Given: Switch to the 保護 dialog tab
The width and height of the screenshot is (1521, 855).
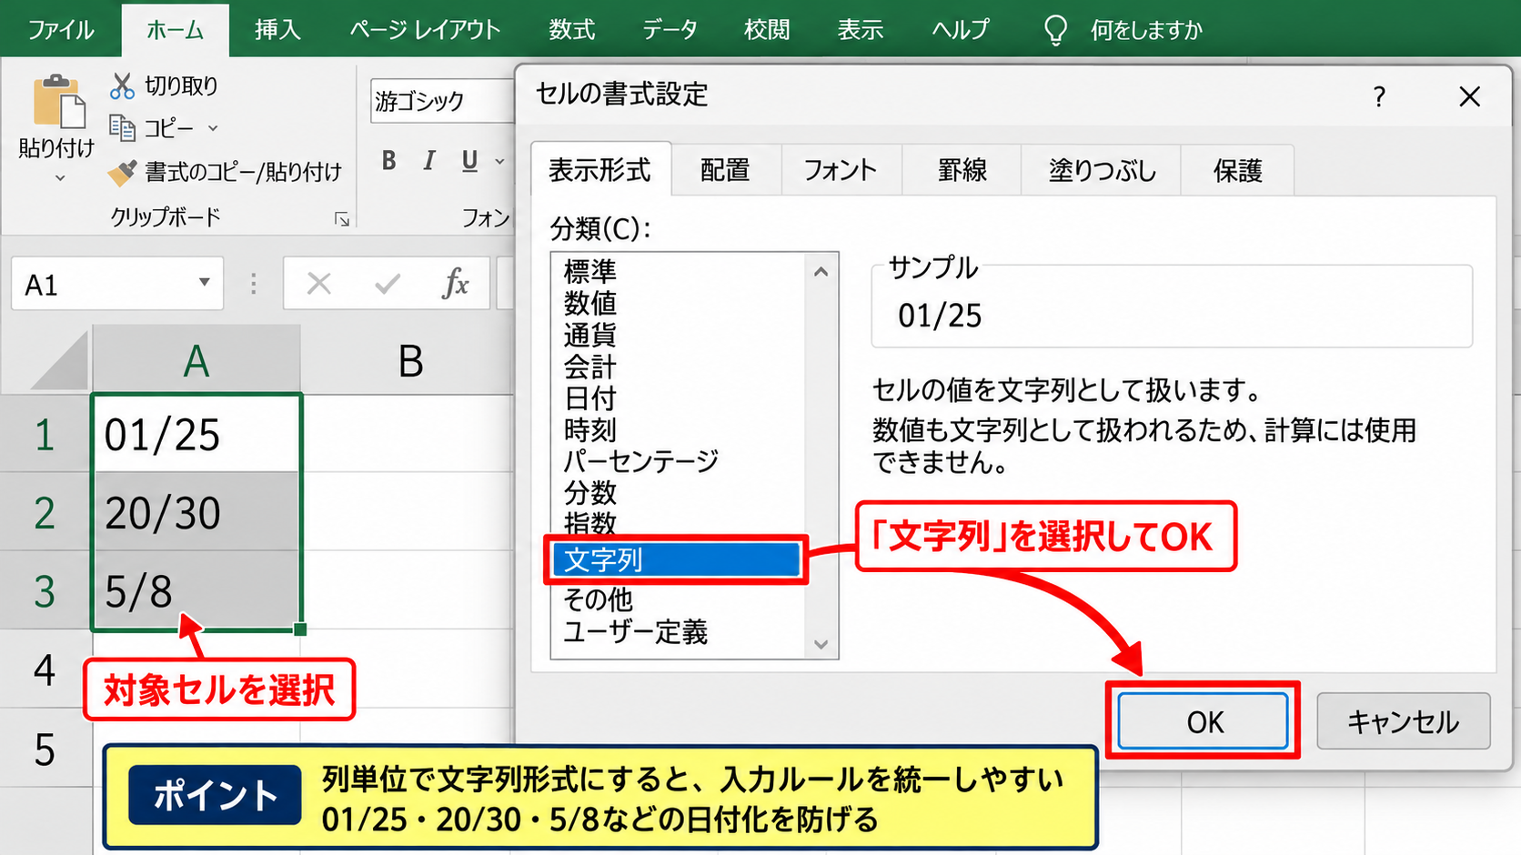Looking at the screenshot, I should [x=1237, y=170].
